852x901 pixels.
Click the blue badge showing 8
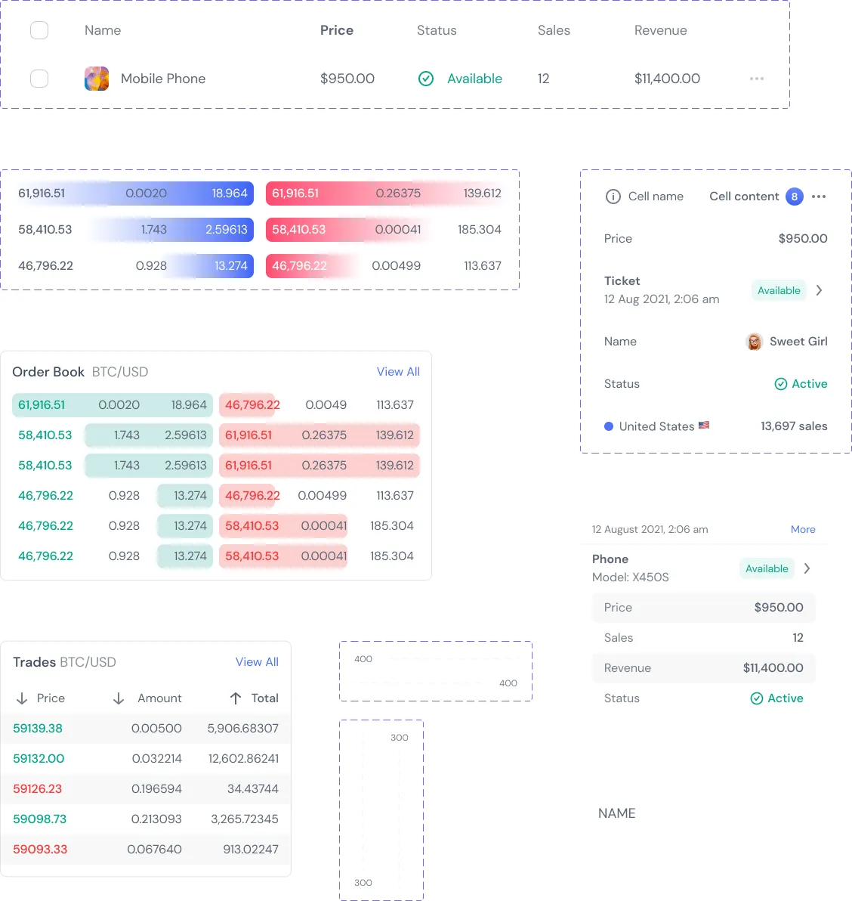coord(794,197)
